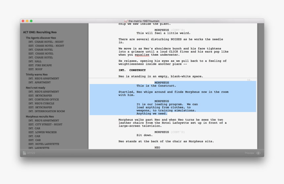284x184 pixels.
Task: Click line Anything we need.
Action: (x=152, y=114)
